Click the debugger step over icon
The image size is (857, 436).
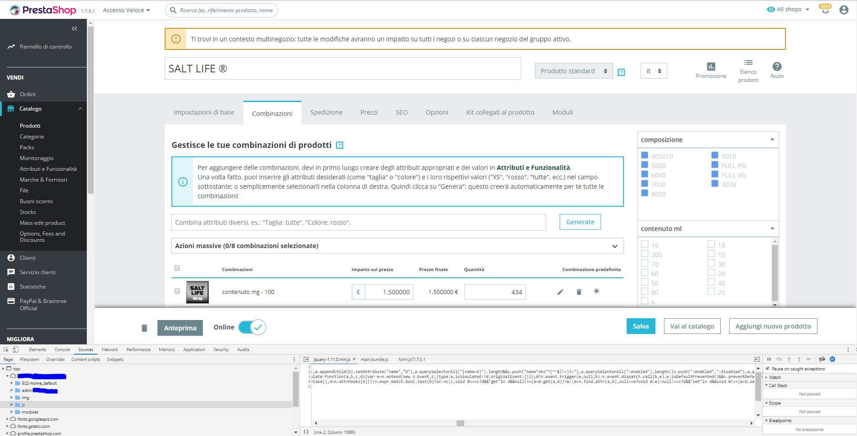coord(779,359)
